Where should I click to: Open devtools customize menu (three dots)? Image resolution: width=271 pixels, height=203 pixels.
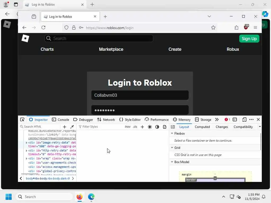pyautogui.click(x=251, y=120)
